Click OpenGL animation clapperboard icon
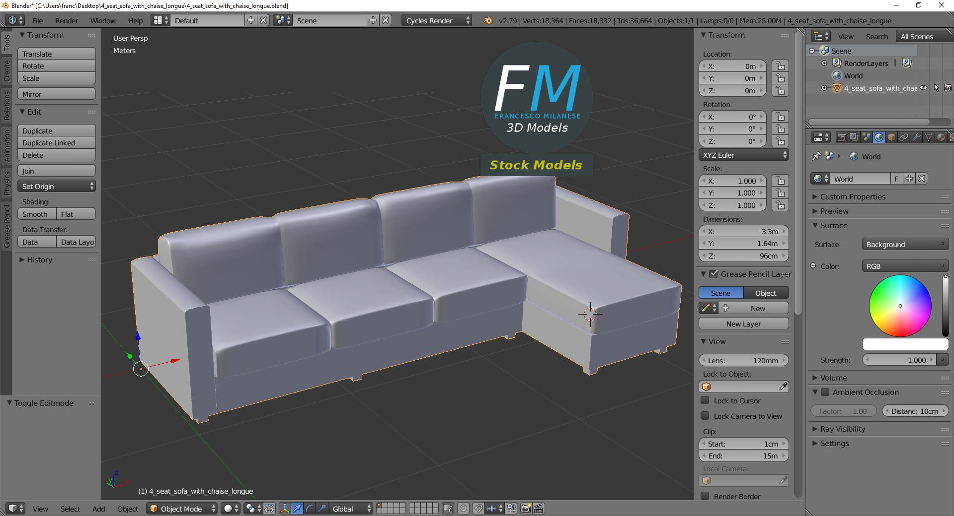Image resolution: width=954 pixels, height=516 pixels. [x=539, y=509]
